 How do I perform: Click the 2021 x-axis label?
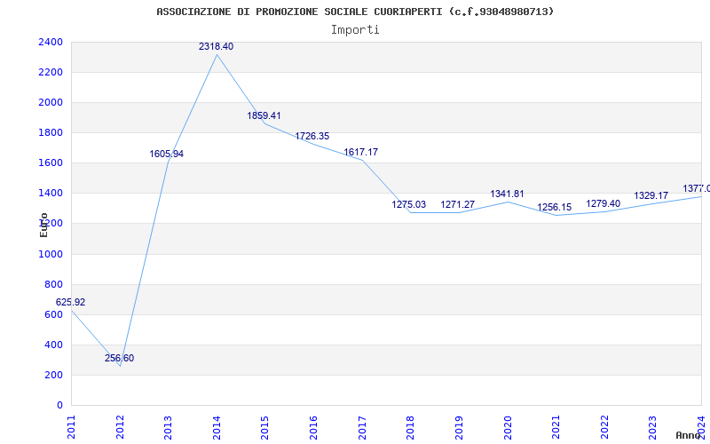(x=556, y=427)
